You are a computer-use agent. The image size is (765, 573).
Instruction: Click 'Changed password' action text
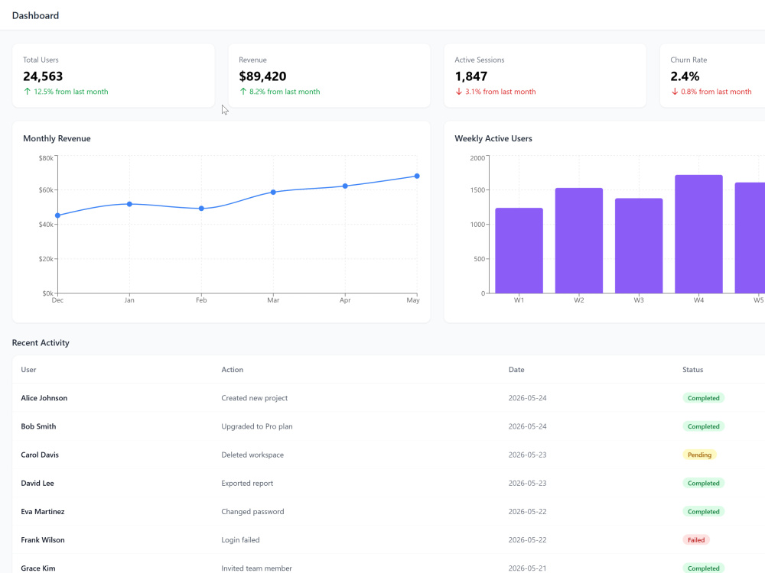(x=252, y=512)
